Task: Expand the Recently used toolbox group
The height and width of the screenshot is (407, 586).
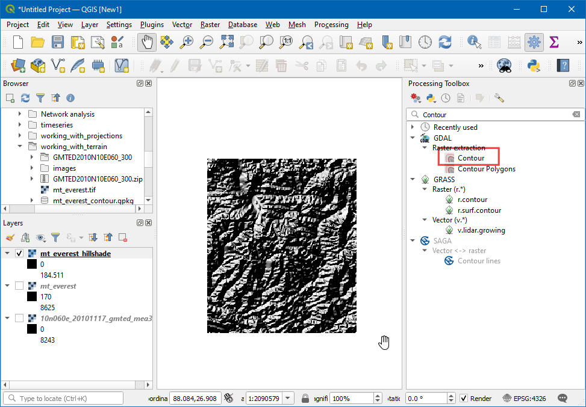Action: pos(413,127)
